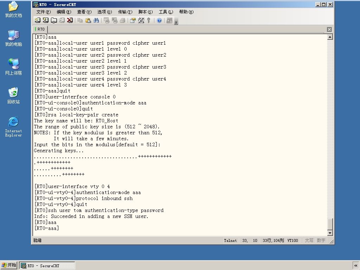Click the Copy toolbar icon
The height and width of the screenshot is (270, 360).
(80, 20)
